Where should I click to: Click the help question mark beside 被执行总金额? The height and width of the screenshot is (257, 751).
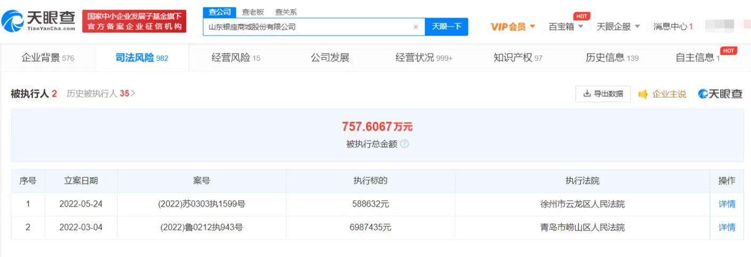pos(404,144)
